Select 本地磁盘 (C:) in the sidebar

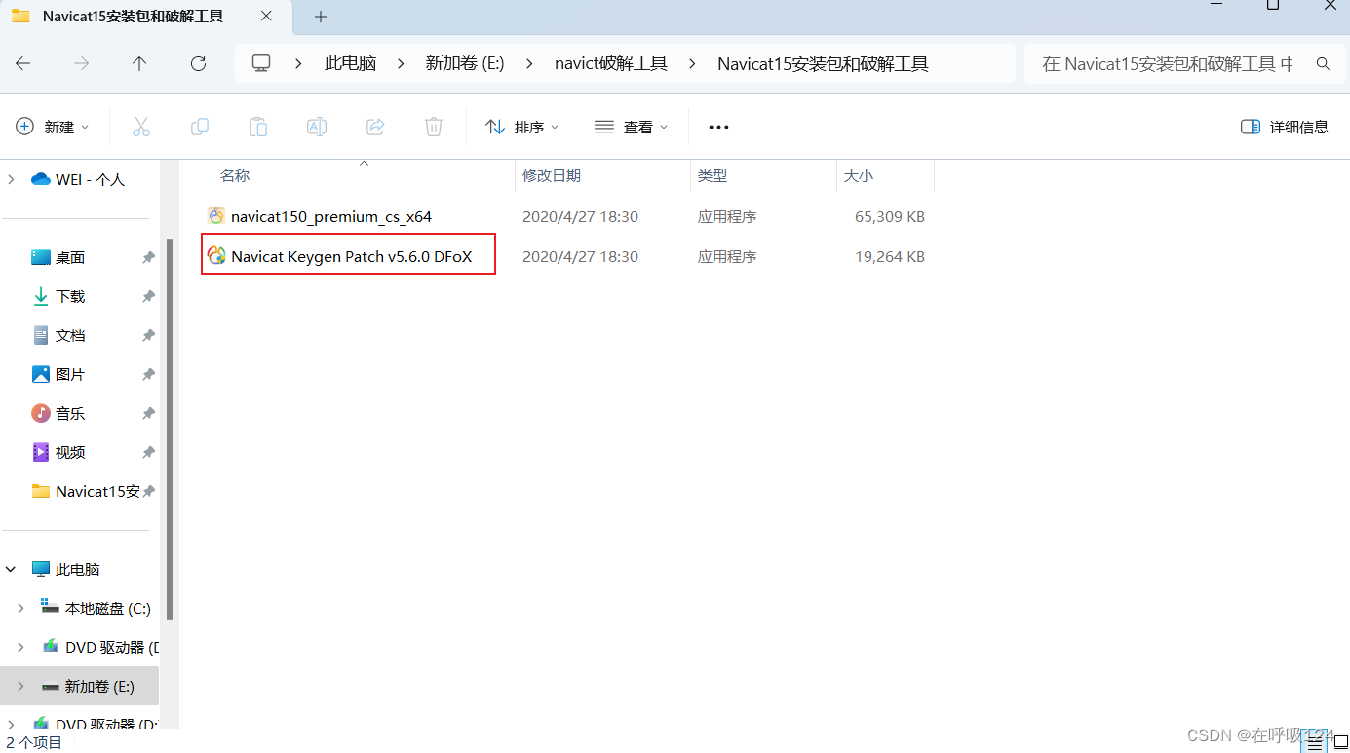coord(108,608)
